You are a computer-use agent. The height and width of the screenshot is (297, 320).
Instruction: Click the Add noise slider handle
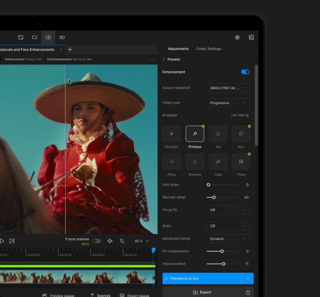[x=208, y=185]
